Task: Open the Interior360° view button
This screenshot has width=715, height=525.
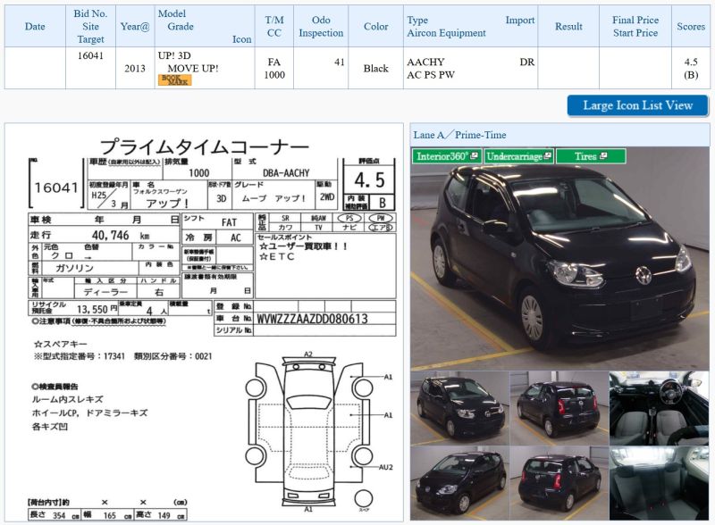Action: coord(446,156)
